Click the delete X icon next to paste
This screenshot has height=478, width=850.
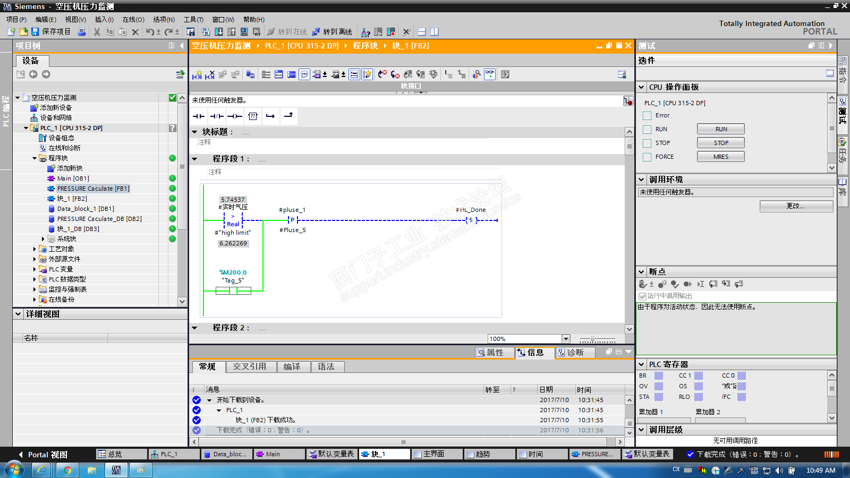pyautogui.click(x=135, y=32)
